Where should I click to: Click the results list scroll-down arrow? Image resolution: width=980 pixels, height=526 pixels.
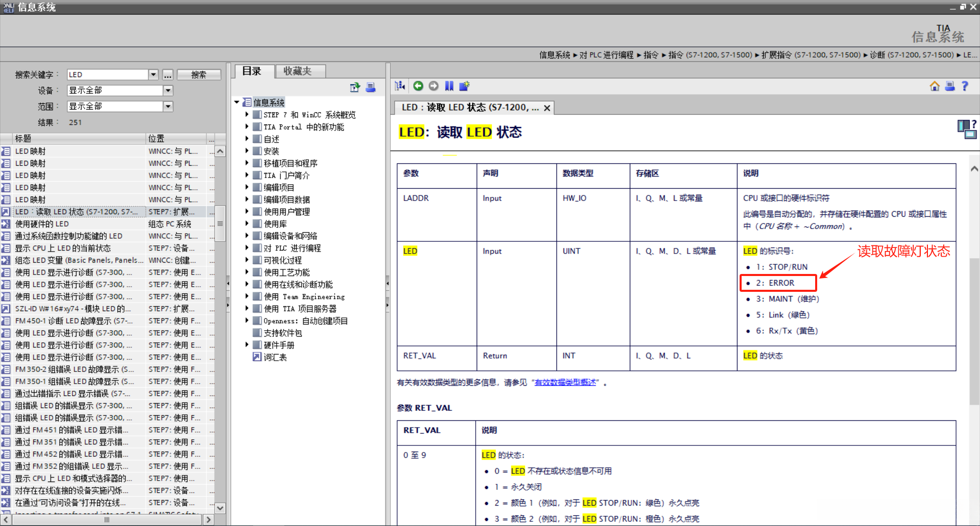220,508
